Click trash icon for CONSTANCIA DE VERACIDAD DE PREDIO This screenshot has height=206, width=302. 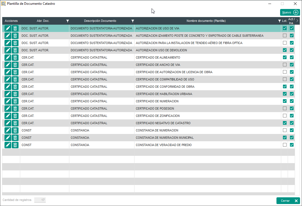(x=15, y=145)
